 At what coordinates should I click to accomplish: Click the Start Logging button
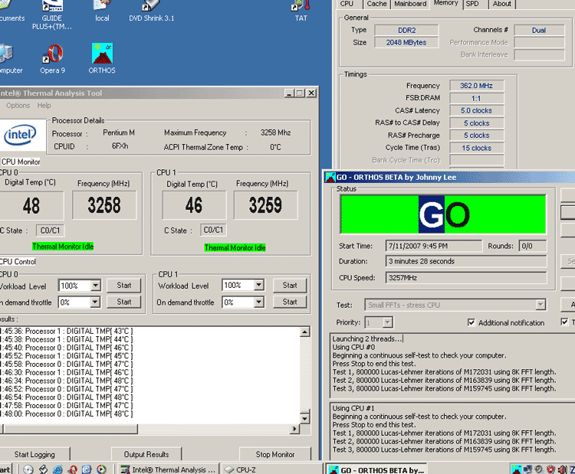click(34, 454)
